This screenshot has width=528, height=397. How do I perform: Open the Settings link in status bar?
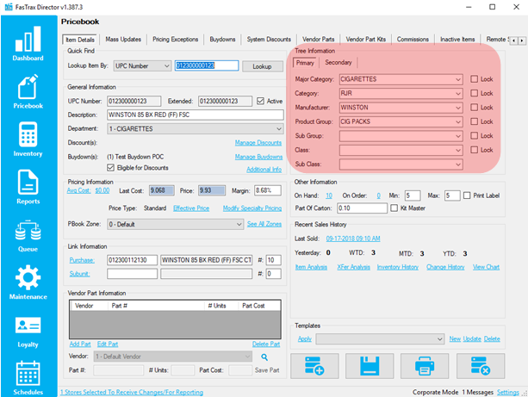coord(508,393)
